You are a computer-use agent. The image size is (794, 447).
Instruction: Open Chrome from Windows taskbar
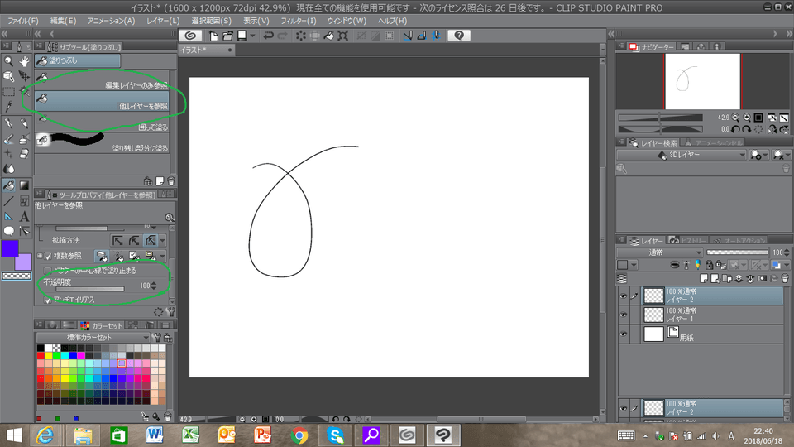coord(299,435)
